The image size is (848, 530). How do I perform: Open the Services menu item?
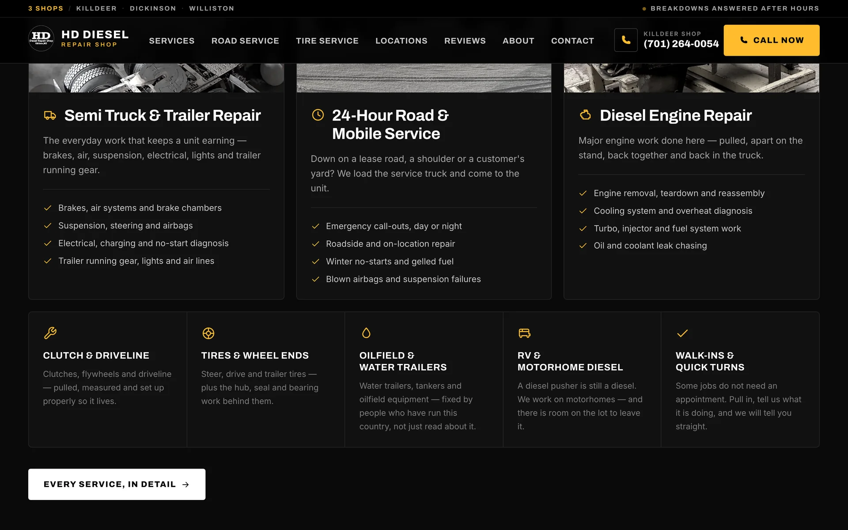[172, 41]
